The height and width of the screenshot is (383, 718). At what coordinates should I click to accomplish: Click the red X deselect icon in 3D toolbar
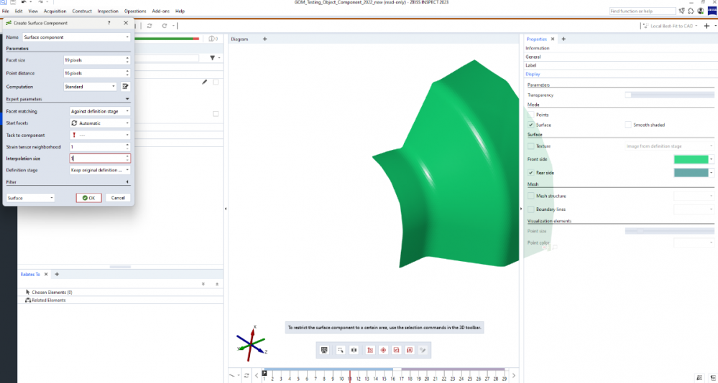[410, 350]
